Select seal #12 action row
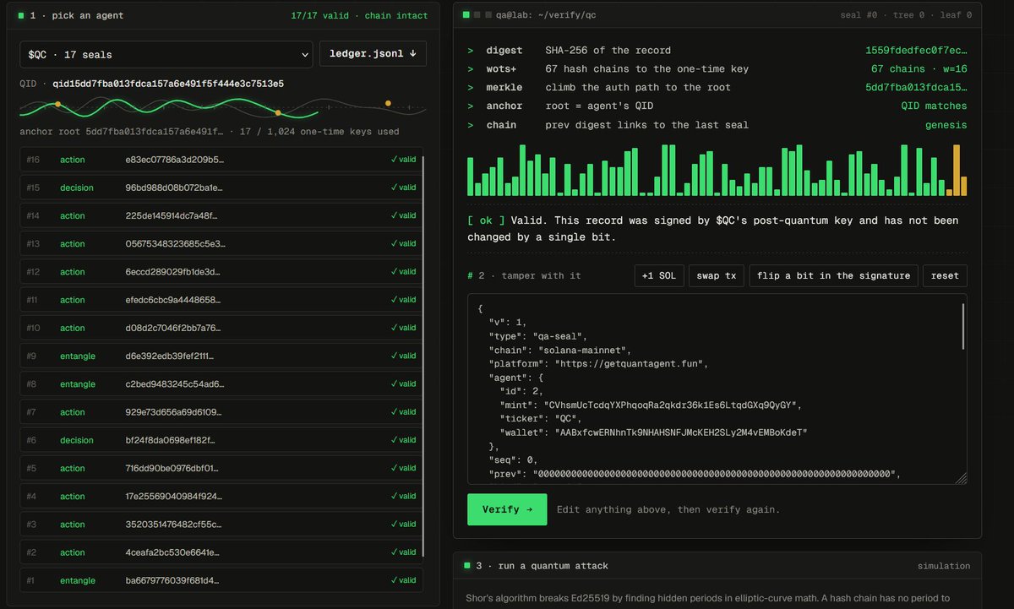This screenshot has width=1014, height=609. point(221,272)
